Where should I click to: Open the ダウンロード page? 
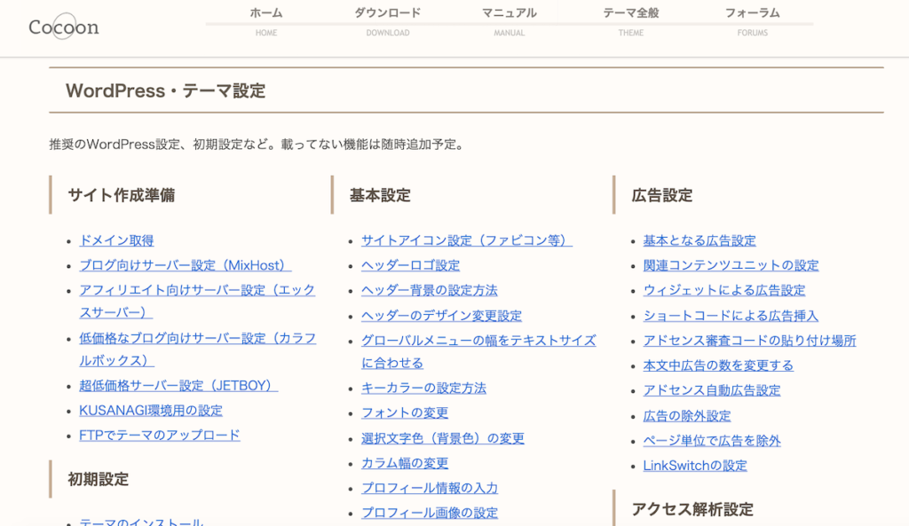[x=388, y=12]
